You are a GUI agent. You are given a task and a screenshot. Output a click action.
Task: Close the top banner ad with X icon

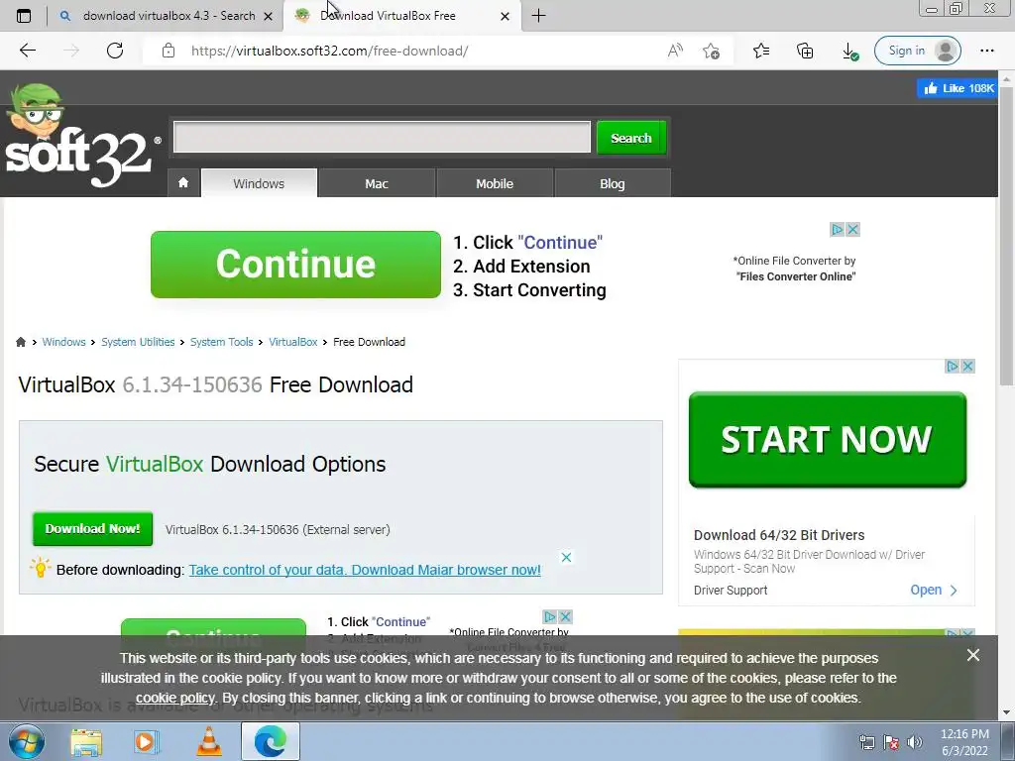click(853, 229)
